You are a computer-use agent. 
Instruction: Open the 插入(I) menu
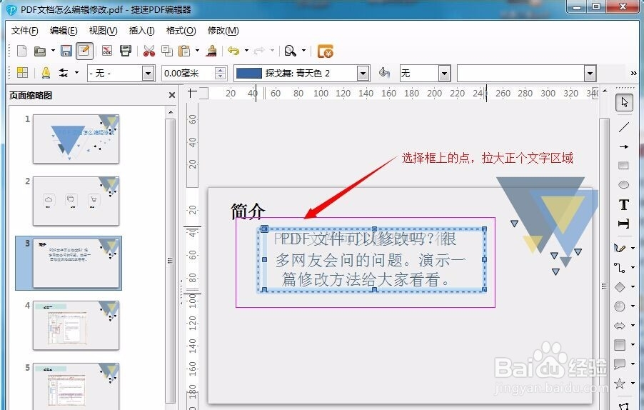(x=141, y=31)
